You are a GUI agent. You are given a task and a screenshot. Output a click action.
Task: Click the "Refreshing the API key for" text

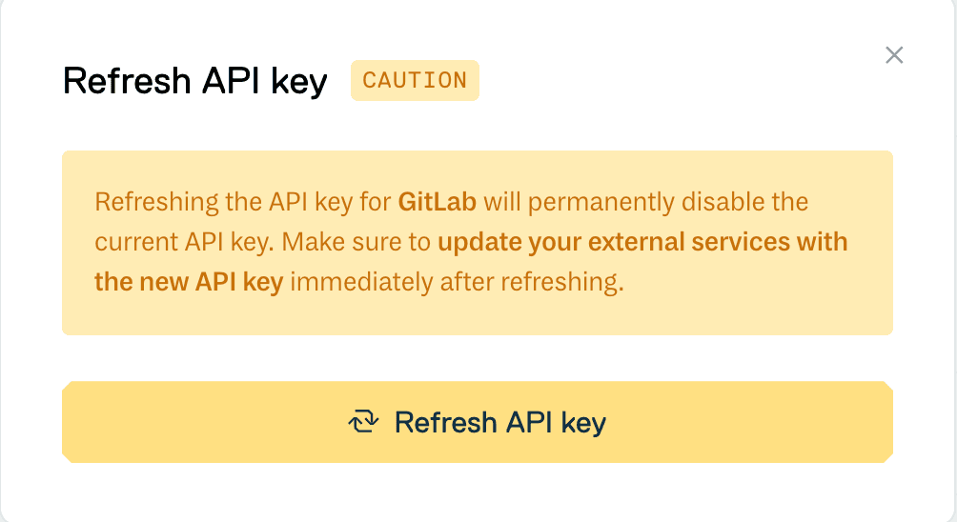coord(243,203)
